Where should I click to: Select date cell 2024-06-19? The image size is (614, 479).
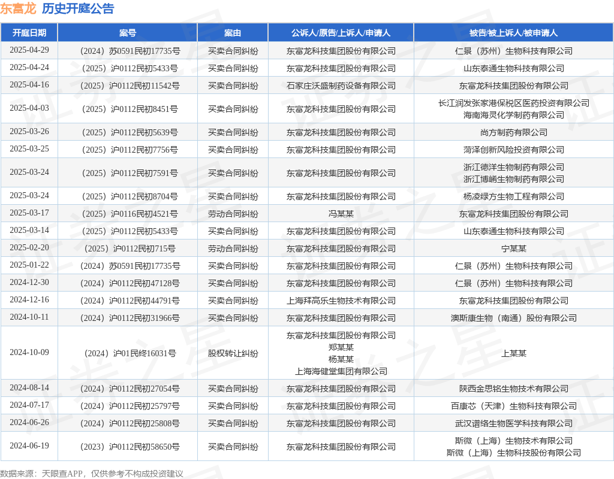point(29,445)
